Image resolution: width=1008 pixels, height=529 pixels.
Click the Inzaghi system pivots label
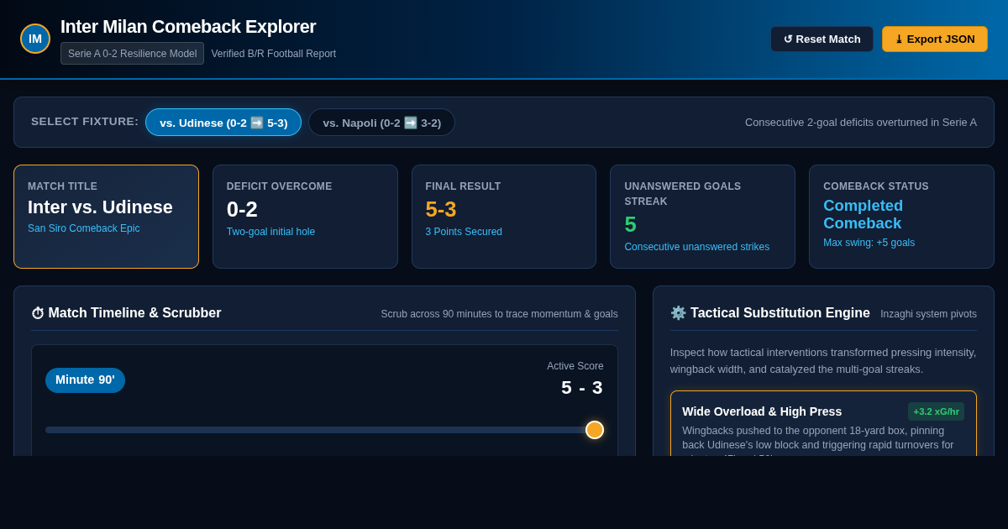[x=928, y=314]
